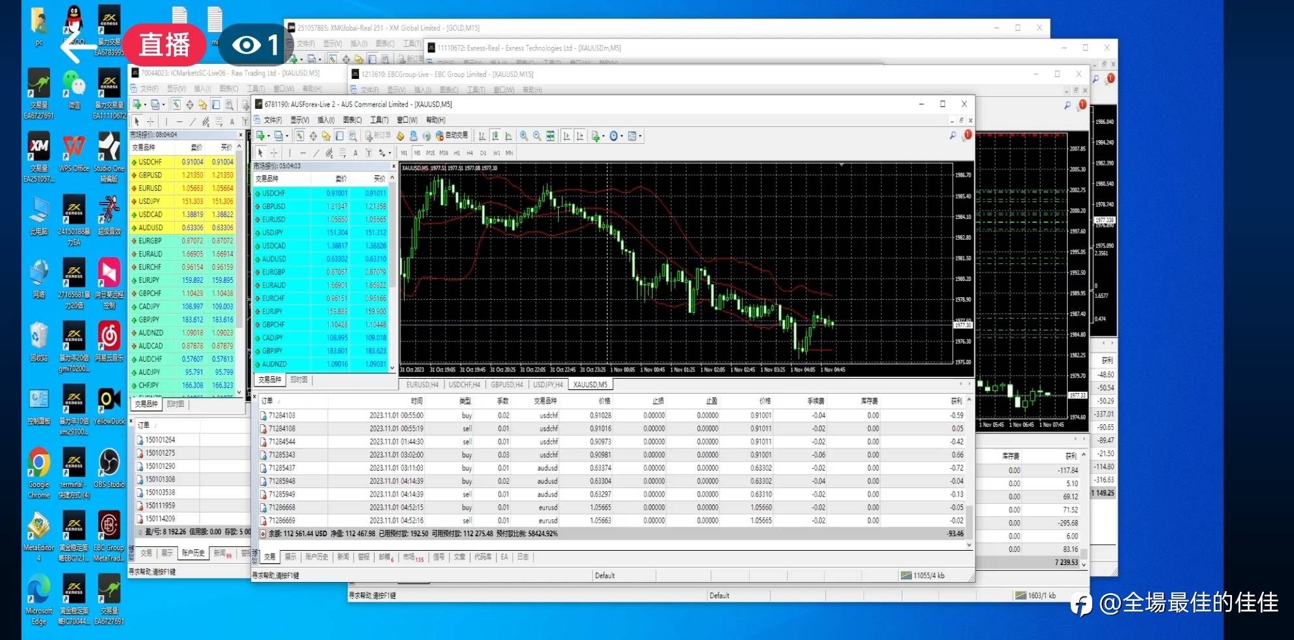Switch chart to candlestick display mode
The height and width of the screenshot is (640, 1294).
(495, 136)
